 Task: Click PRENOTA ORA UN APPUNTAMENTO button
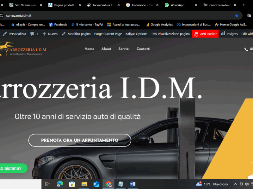[79, 140]
